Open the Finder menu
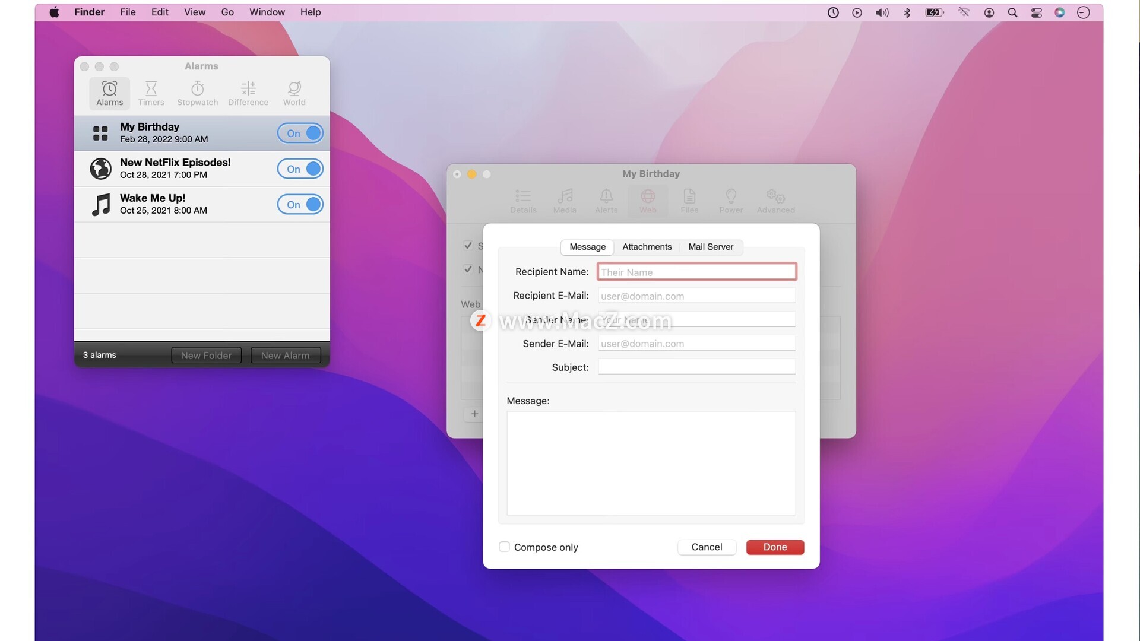The height and width of the screenshot is (641, 1140). [x=89, y=12]
